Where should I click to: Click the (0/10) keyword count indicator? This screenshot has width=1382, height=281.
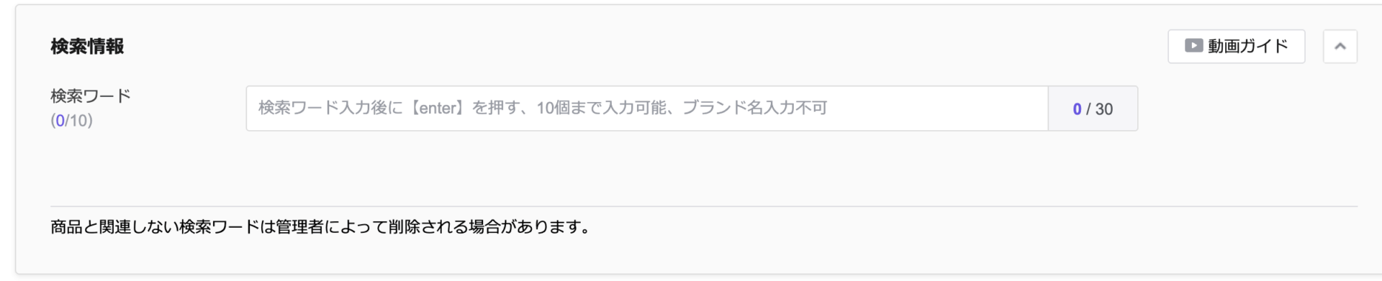(x=71, y=120)
